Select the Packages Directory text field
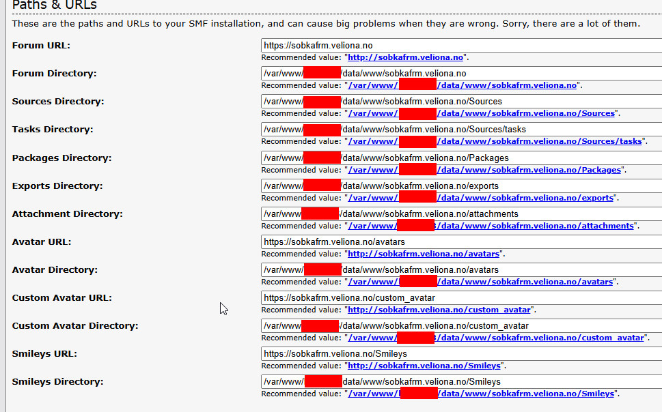Viewport: 662px width, 412px height. pyautogui.click(x=461, y=158)
